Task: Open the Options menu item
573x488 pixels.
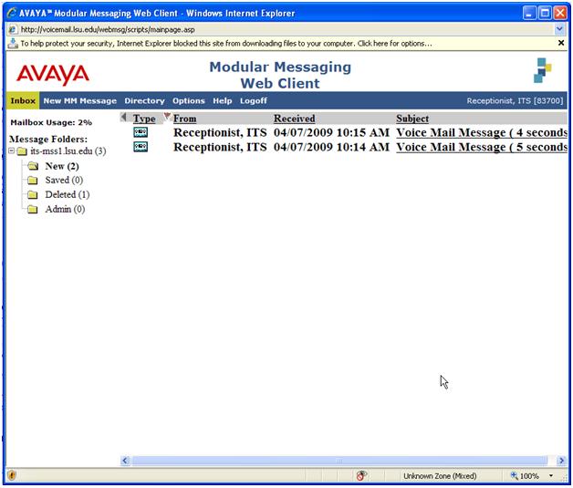Action: pyautogui.click(x=189, y=101)
